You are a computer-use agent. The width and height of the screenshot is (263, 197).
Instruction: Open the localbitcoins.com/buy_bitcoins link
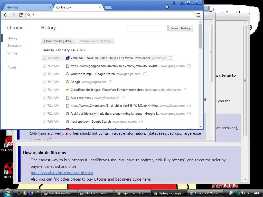tap(62, 173)
